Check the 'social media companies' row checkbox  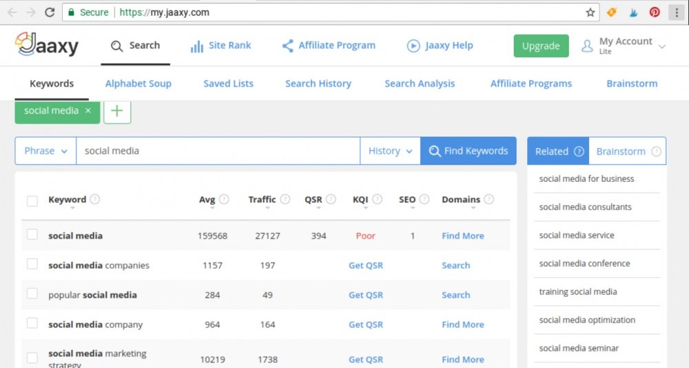32,264
